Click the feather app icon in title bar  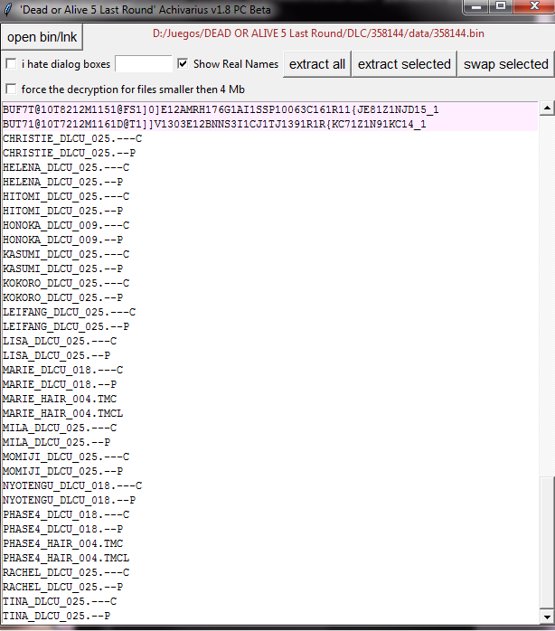[x=7, y=9]
